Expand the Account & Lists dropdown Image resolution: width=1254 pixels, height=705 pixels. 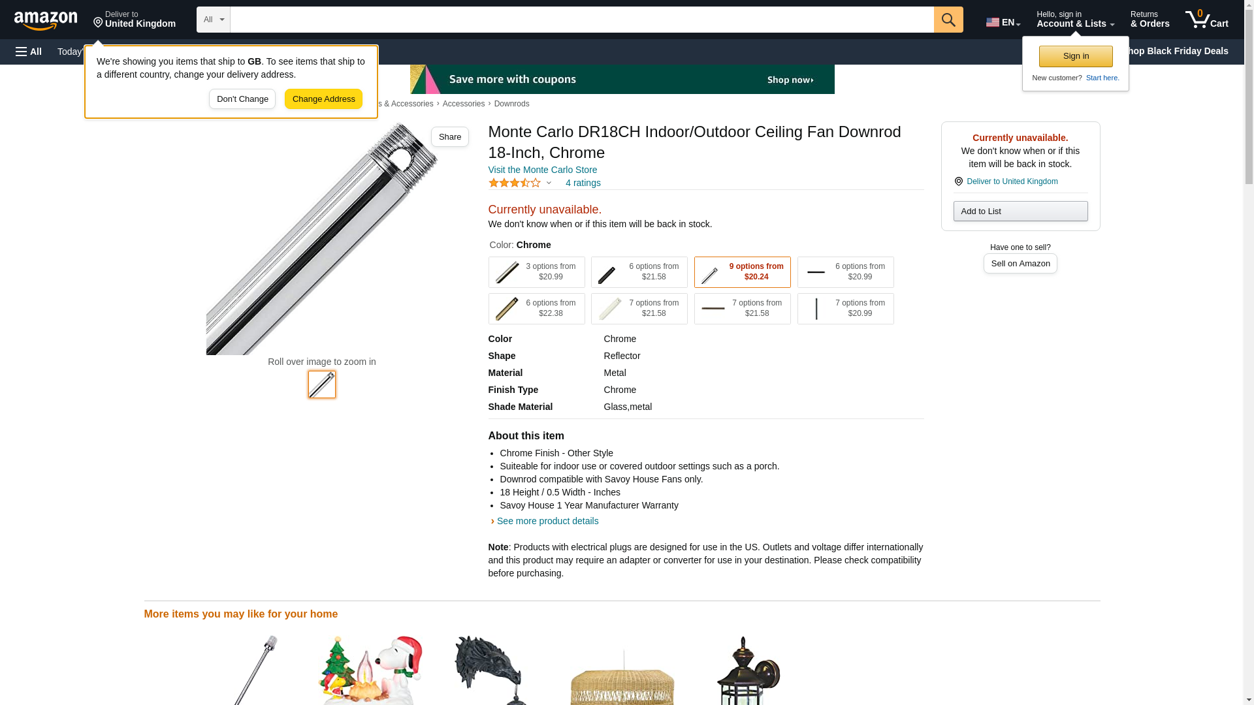(1075, 20)
